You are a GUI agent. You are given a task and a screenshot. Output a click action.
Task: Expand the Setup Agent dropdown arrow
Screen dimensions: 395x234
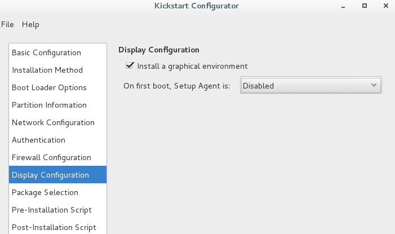[374, 85]
